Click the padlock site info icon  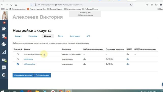[35, 5]
